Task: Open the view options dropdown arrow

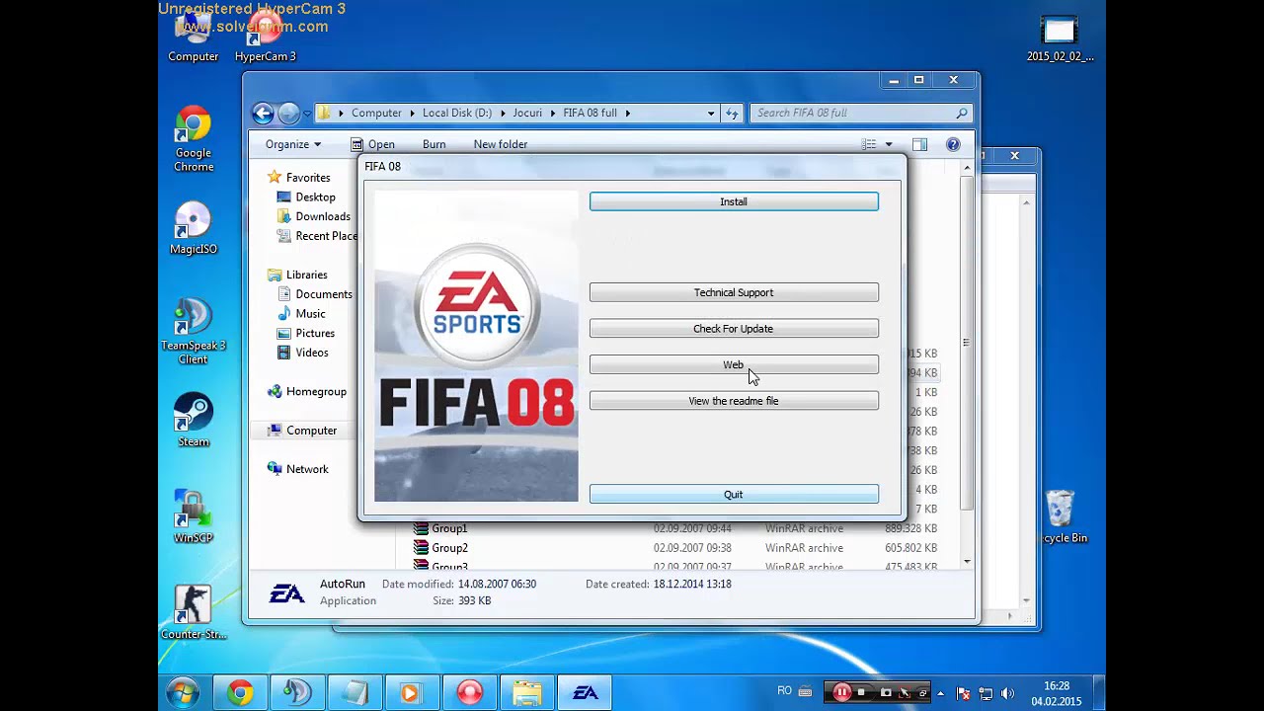Action: (889, 145)
